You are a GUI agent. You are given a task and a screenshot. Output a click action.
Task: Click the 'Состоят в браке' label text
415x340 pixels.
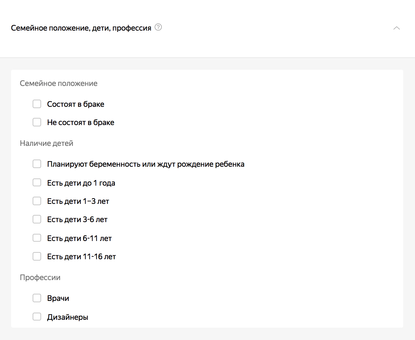76,104
